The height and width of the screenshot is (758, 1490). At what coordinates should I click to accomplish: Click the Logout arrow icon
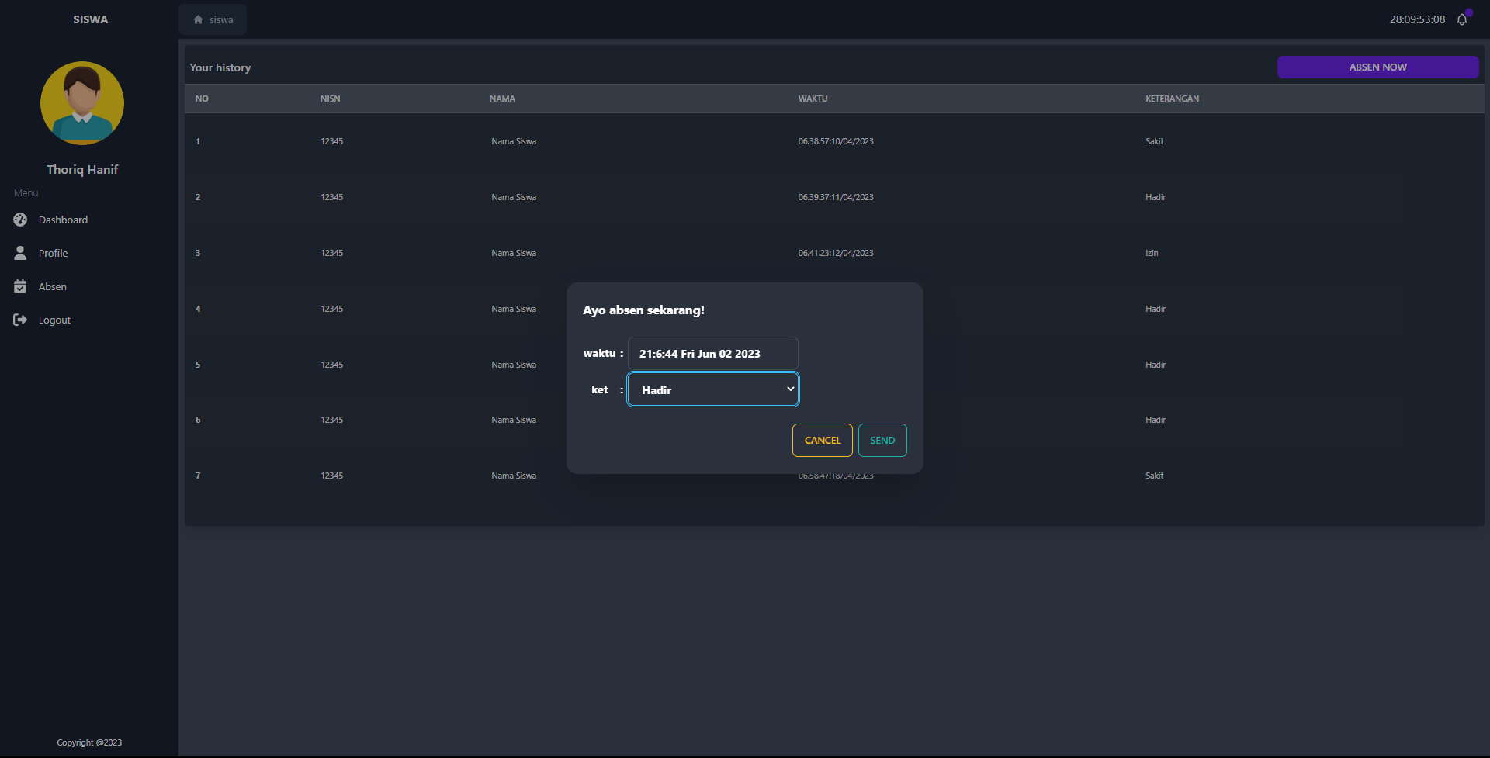point(20,320)
